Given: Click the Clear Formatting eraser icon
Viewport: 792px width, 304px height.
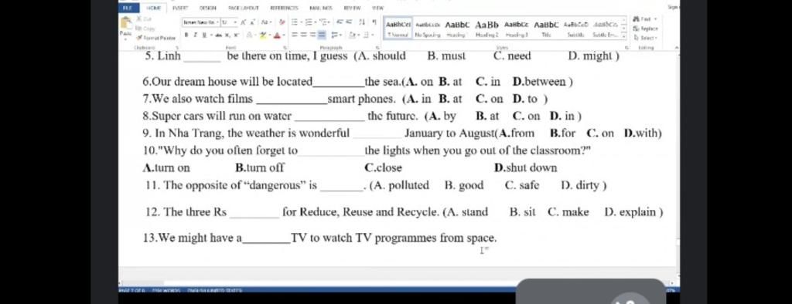Looking at the screenshot, I should 282,22.
